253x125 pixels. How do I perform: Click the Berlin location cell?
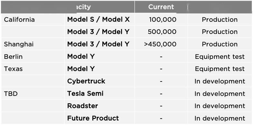coord(13,57)
